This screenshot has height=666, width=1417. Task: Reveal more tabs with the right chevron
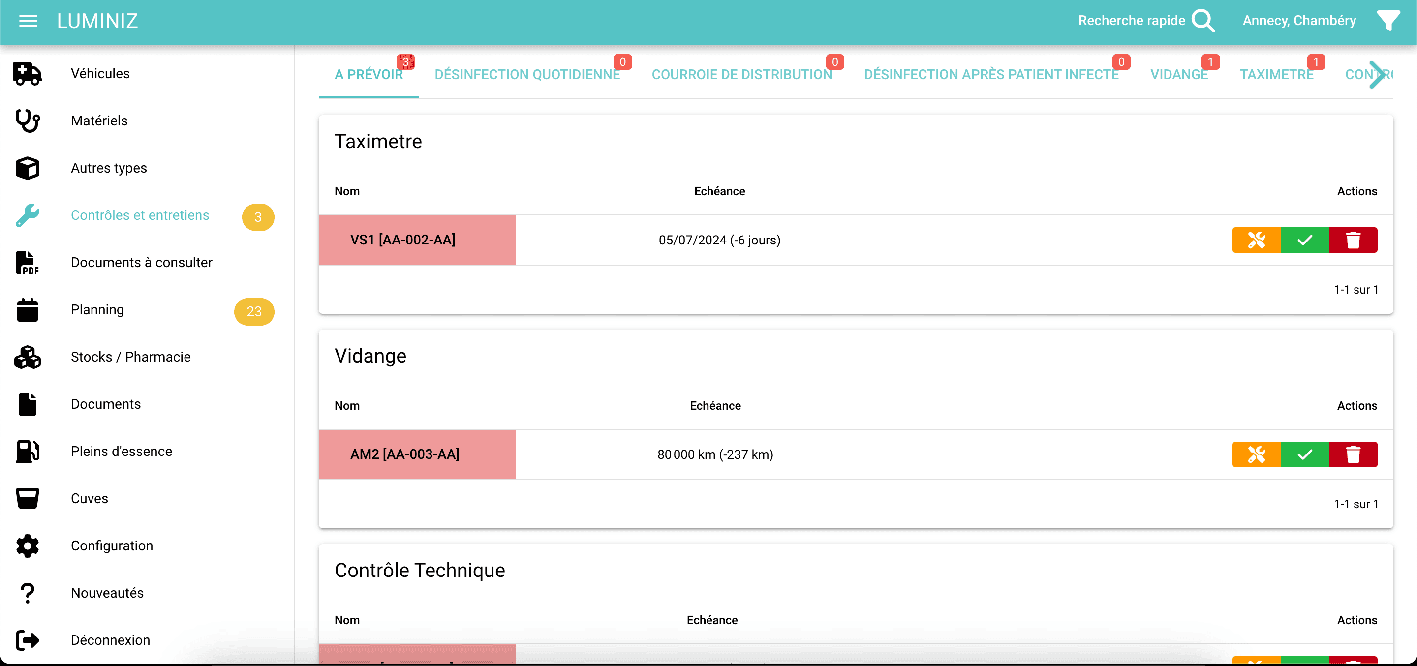(1379, 74)
